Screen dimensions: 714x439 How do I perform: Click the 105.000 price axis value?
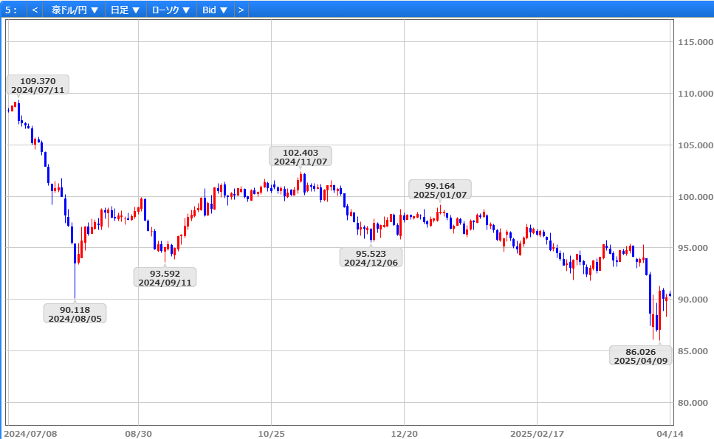[696, 145]
